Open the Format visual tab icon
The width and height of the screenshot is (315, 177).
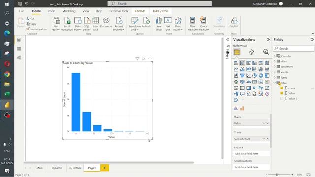coord(252,52)
